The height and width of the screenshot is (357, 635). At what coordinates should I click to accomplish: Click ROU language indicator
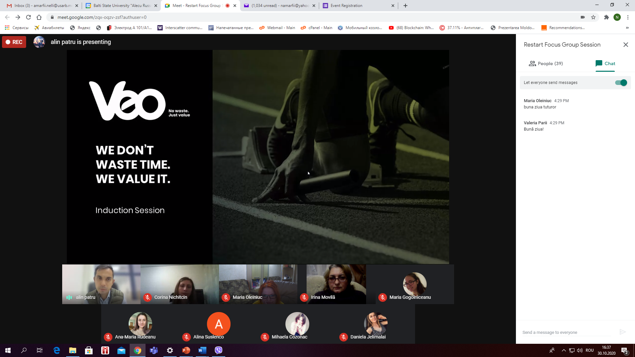point(589,350)
